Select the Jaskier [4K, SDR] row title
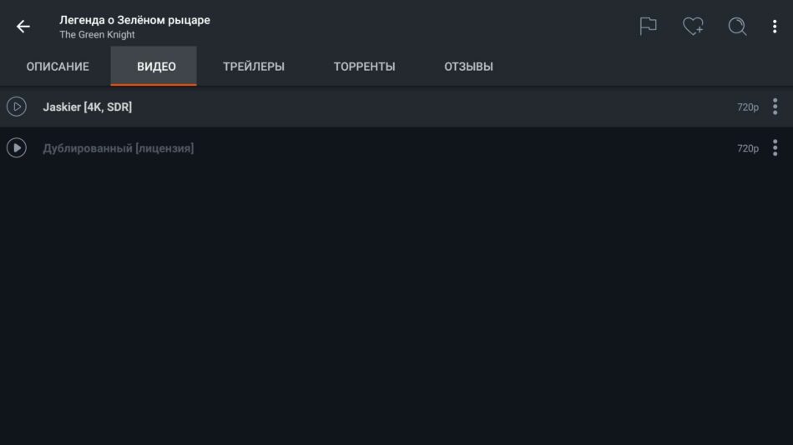The height and width of the screenshot is (445, 793). (x=88, y=107)
